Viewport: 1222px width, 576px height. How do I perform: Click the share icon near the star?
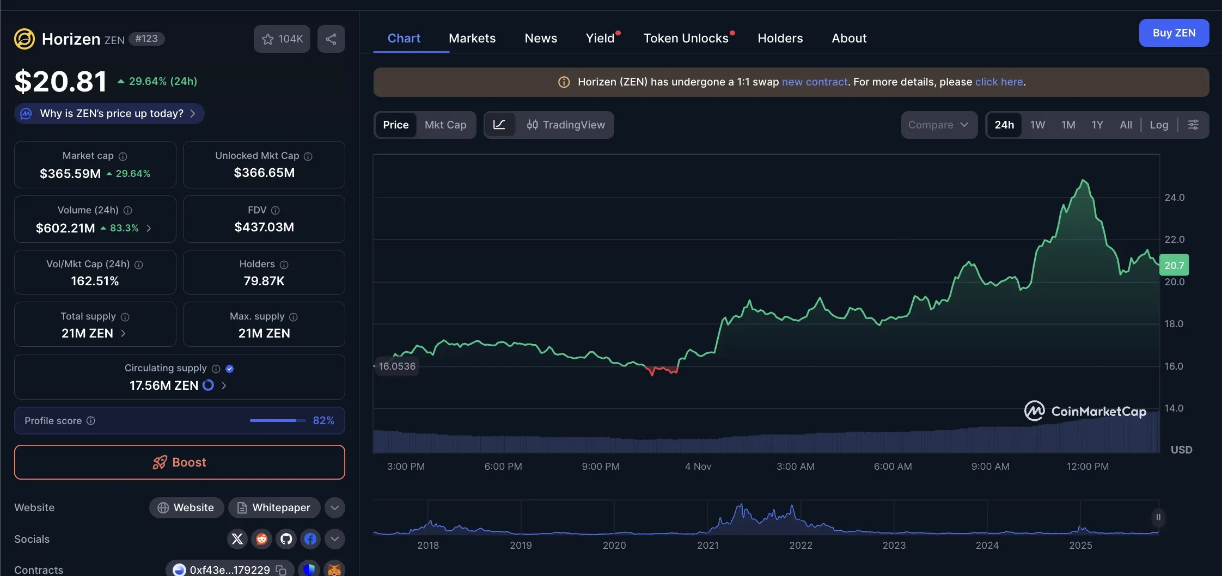click(331, 39)
